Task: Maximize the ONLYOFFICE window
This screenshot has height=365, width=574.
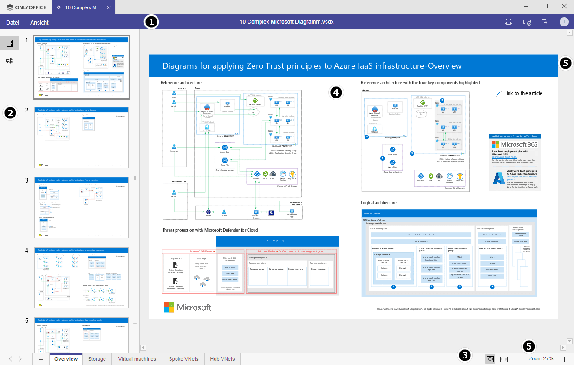Action: [545, 7]
